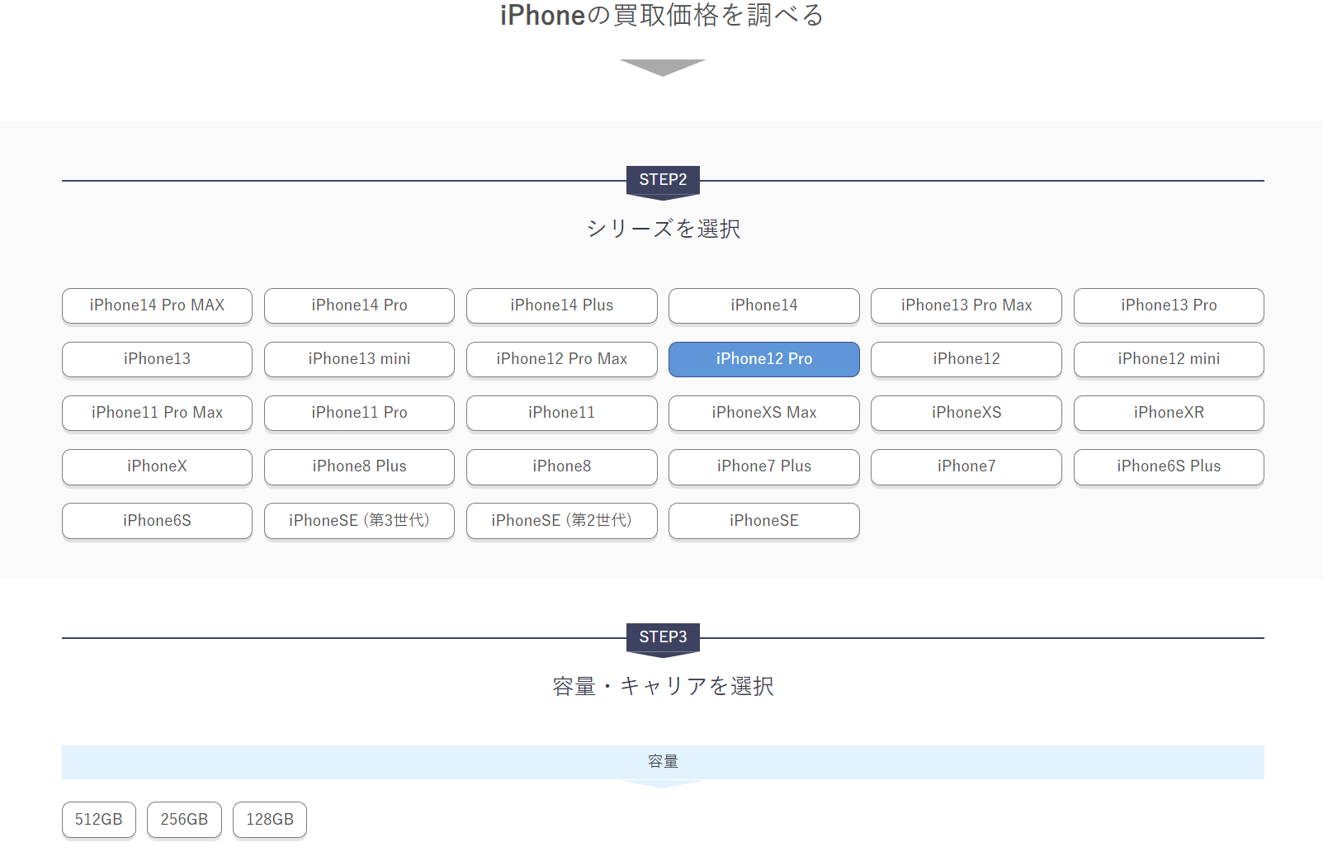Pick 128GB under 容量 in STEP3
The width and height of the screenshot is (1323, 847).
pos(269,819)
